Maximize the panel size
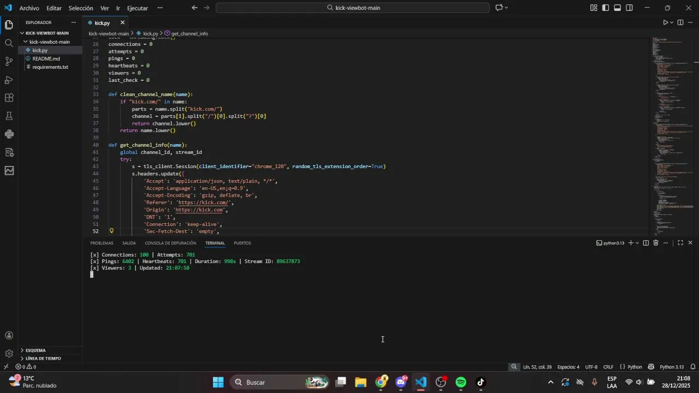This screenshot has width=699, height=393. coord(680,243)
